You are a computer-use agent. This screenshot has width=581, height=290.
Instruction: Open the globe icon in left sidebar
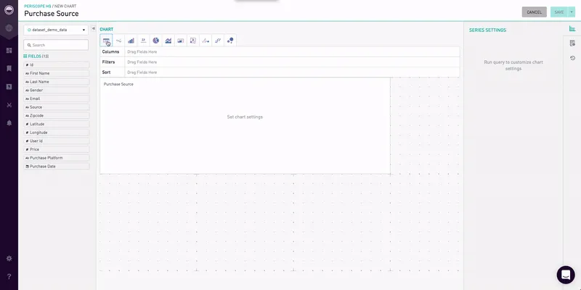pyautogui.click(x=9, y=28)
